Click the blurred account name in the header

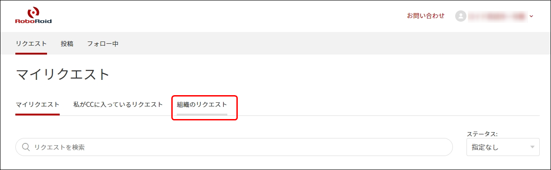[497, 16]
